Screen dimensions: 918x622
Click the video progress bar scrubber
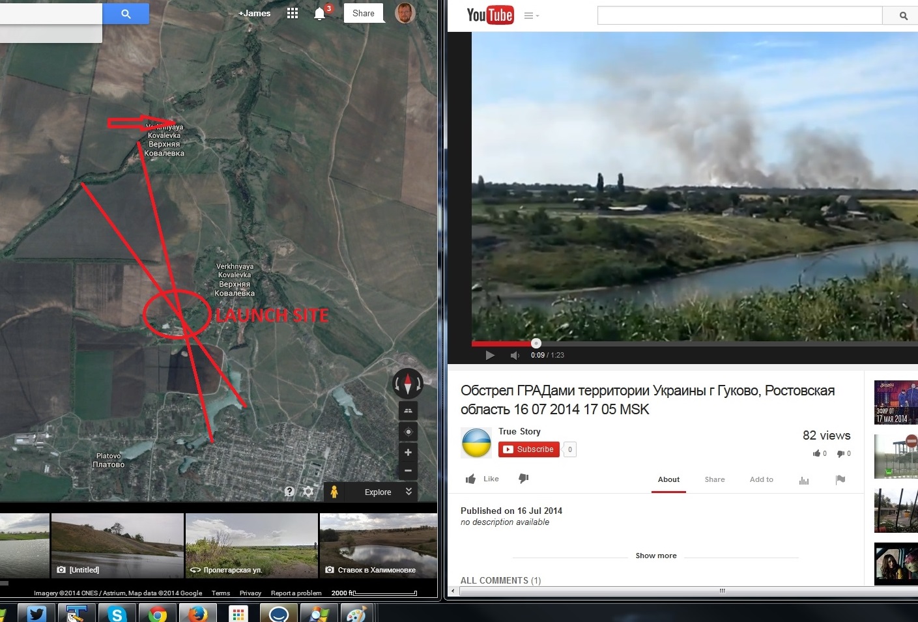(536, 343)
